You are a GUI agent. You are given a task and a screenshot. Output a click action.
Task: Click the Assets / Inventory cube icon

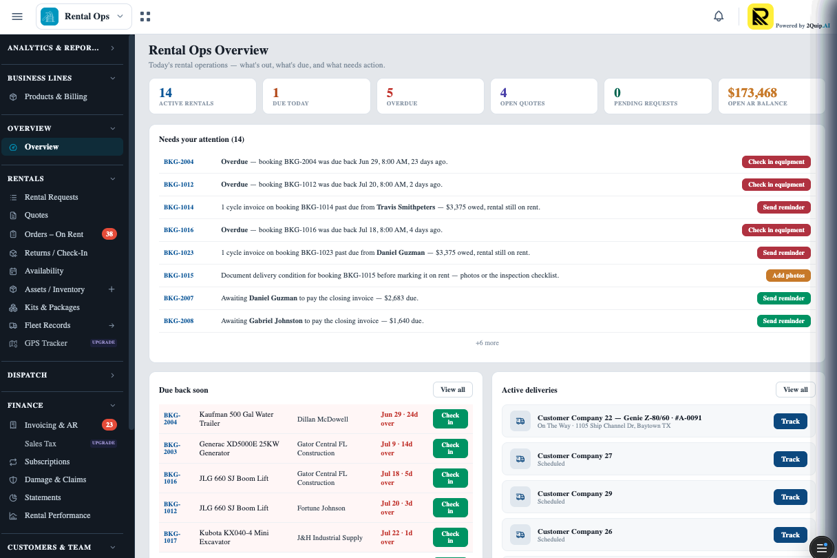tap(13, 290)
